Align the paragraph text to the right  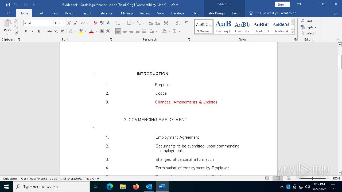click(x=131, y=31)
